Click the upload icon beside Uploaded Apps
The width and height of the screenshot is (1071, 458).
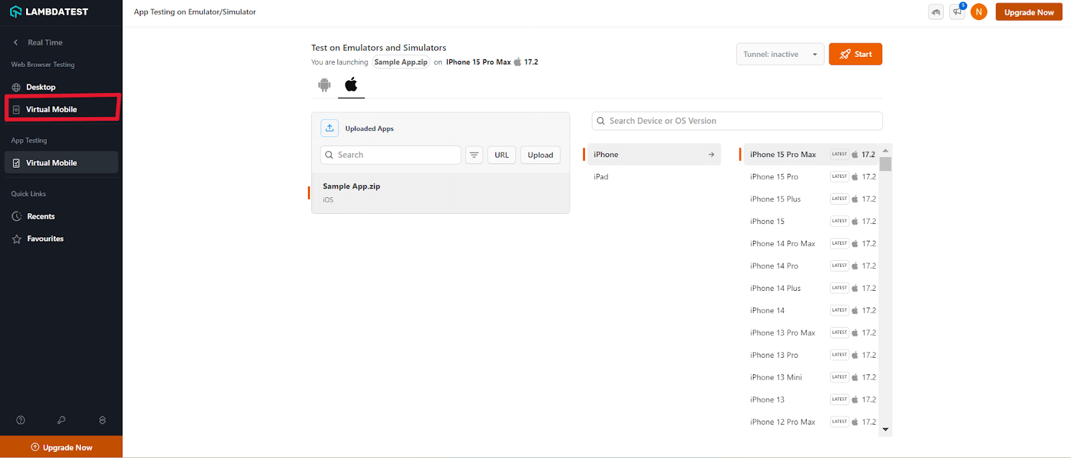click(329, 128)
